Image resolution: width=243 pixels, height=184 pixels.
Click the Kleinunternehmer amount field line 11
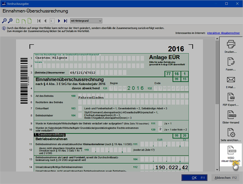[x=164, y=144]
